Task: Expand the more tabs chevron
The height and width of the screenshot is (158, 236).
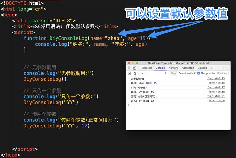Action: click(211, 68)
